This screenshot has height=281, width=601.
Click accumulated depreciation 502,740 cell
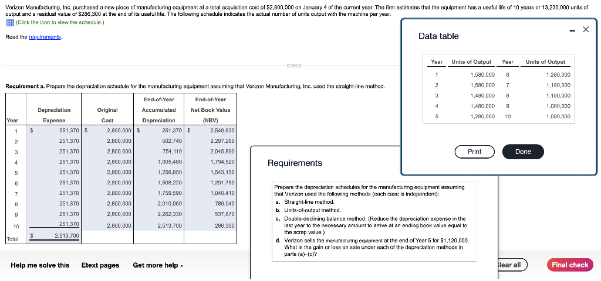[159, 141]
